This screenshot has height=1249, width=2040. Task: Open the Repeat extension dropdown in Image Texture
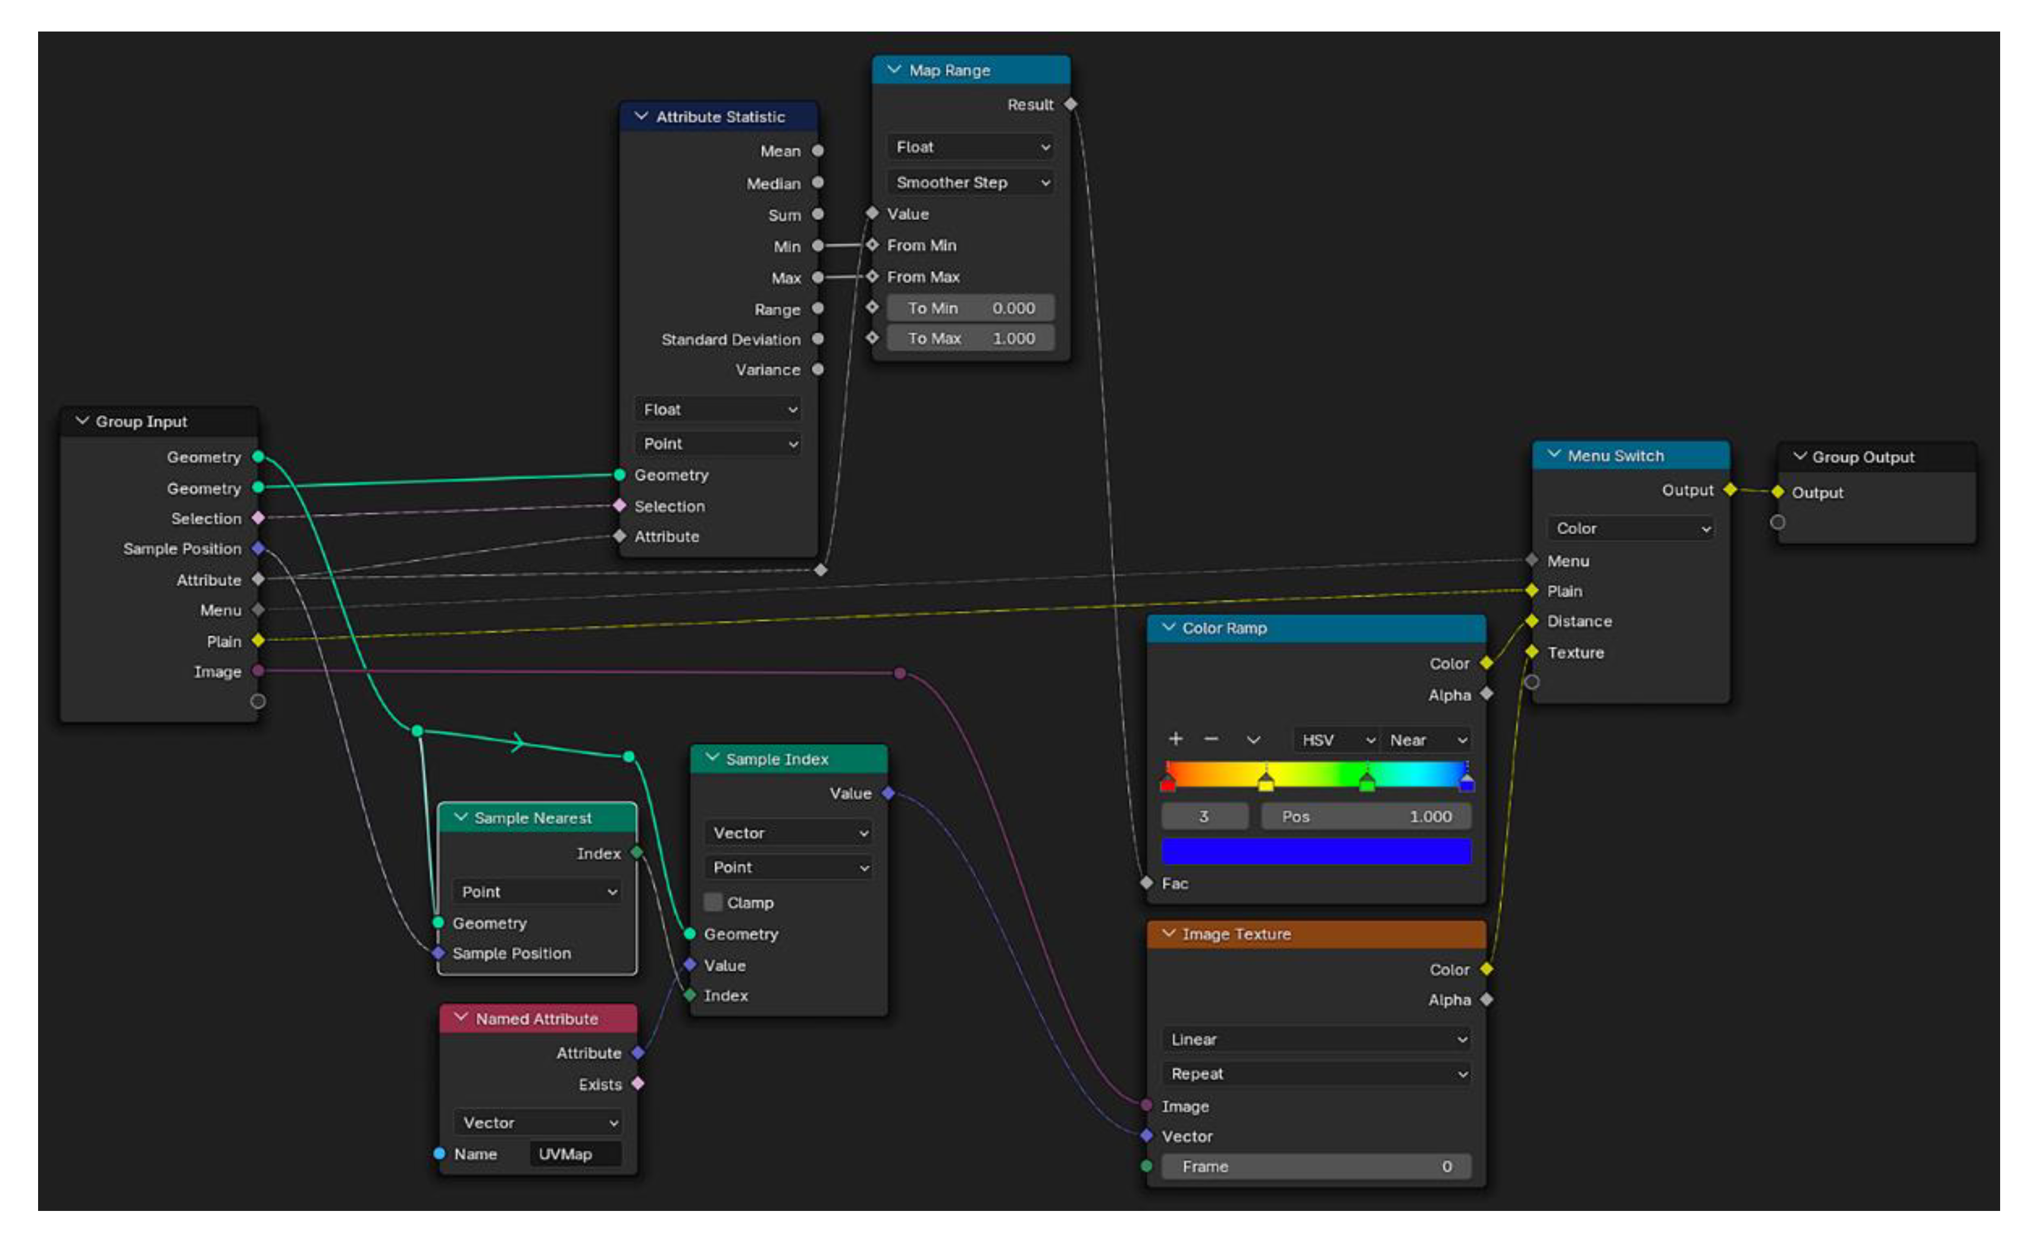click(x=1316, y=1074)
